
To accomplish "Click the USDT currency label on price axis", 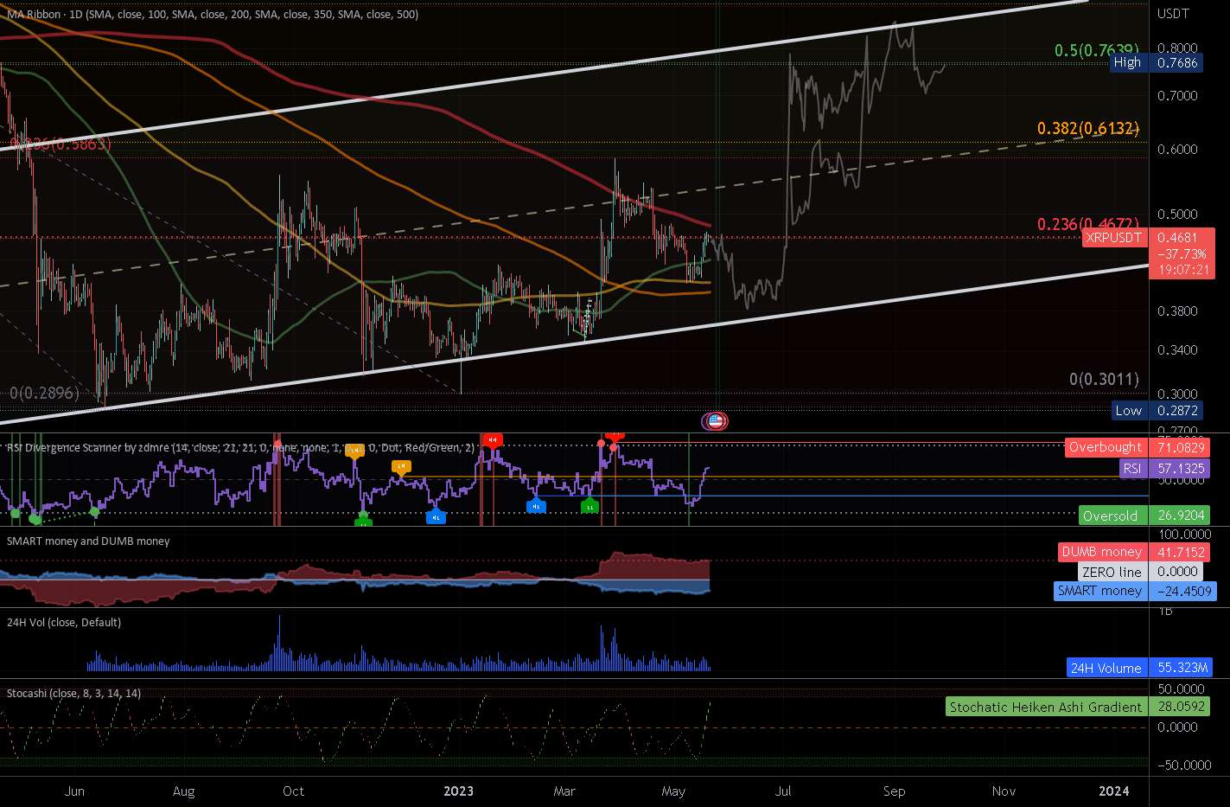I will click(1173, 14).
